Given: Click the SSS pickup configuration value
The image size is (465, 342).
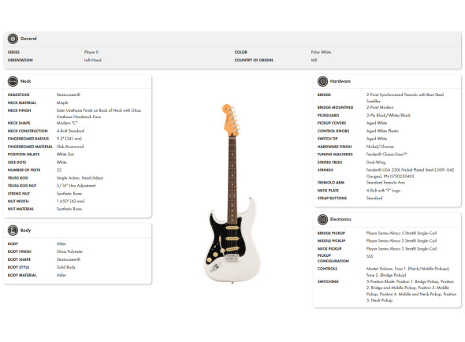Looking at the screenshot, I should point(370,257).
